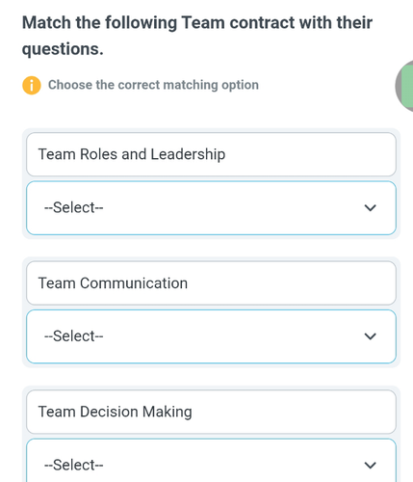Click the word 'questions.' in the heading
The width and height of the screenshot is (413, 482).
[x=63, y=49]
